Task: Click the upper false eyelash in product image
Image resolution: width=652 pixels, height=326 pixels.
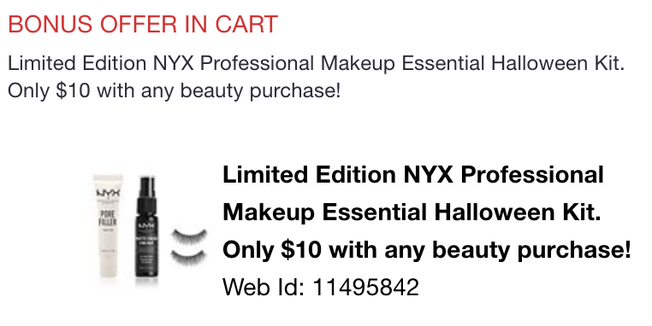Action: pos(189,237)
